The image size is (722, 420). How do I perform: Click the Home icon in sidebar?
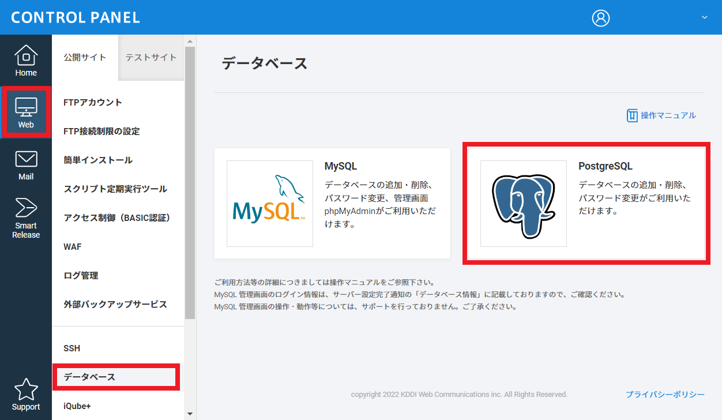pos(26,55)
